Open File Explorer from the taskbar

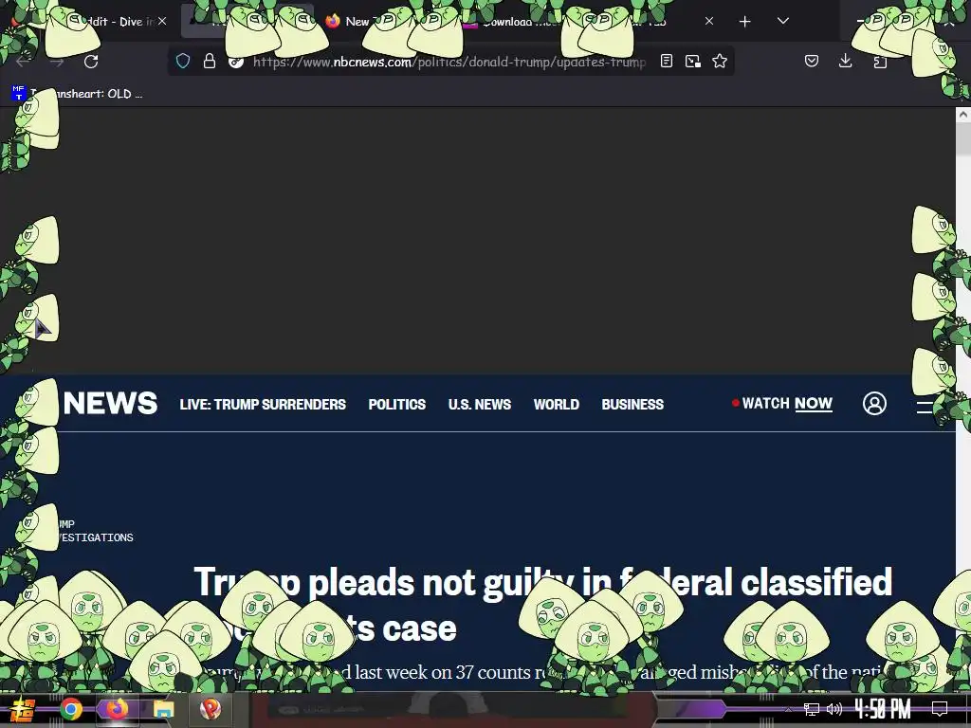coord(163,709)
